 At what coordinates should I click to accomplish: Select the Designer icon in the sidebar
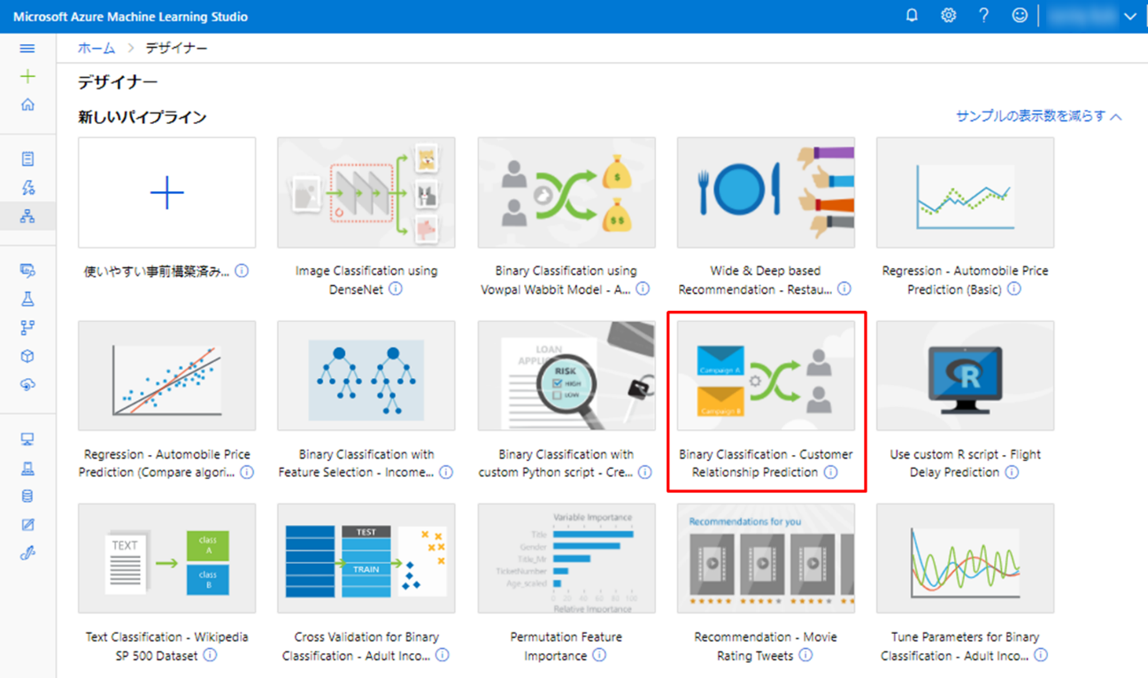(27, 216)
